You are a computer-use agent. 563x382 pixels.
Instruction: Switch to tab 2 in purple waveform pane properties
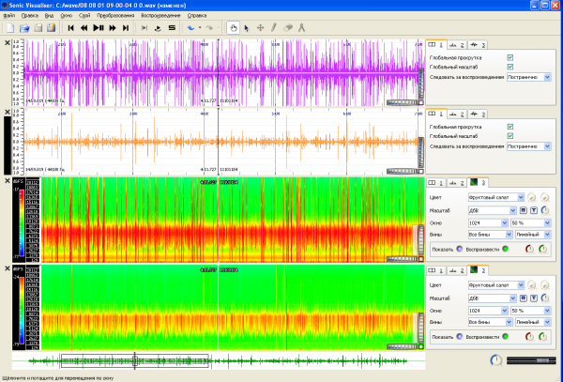pos(457,45)
